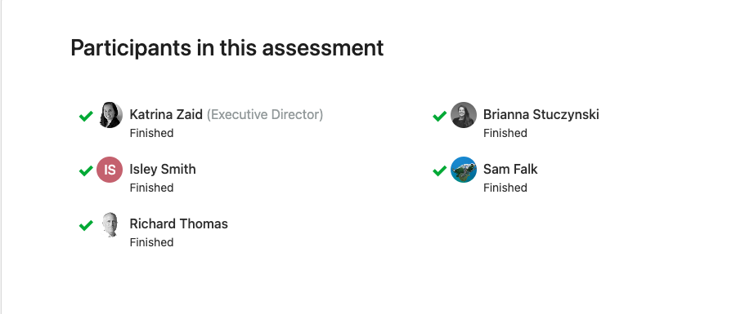Click the green checkmark beside Sam Falk
Viewport: 754px width, 314px height.
(x=439, y=170)
